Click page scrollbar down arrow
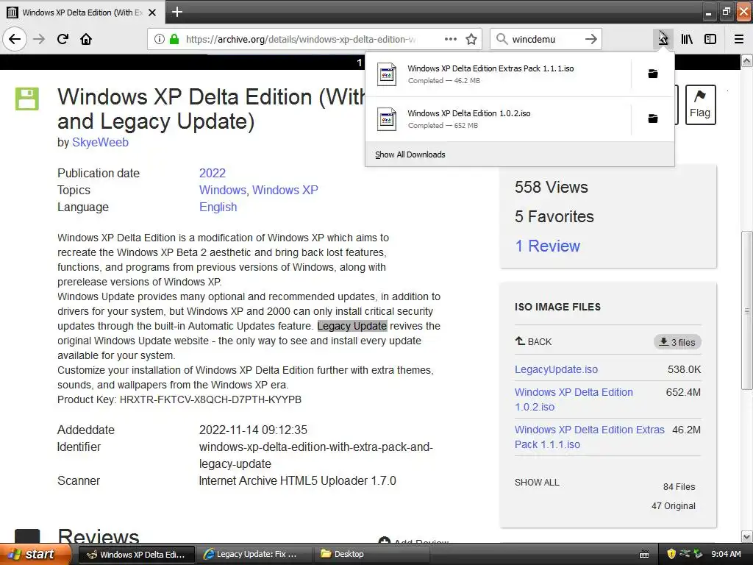This screenshot has height=565, width=753. click(746, 536)
